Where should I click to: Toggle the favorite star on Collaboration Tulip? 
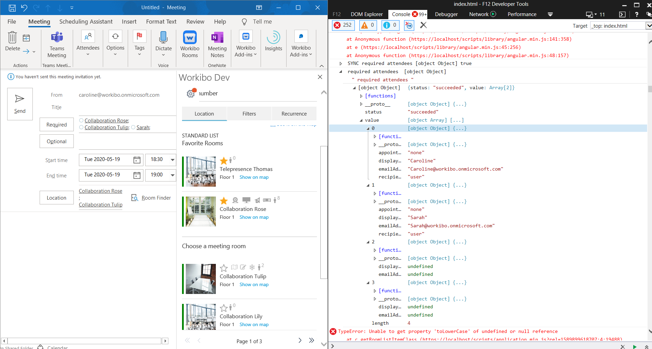[x=224, y=268]
